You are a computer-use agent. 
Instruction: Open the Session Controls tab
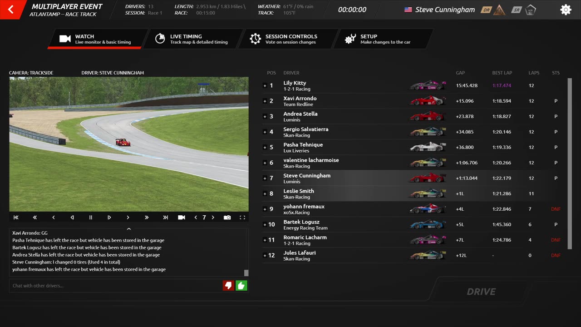[287, 39]
